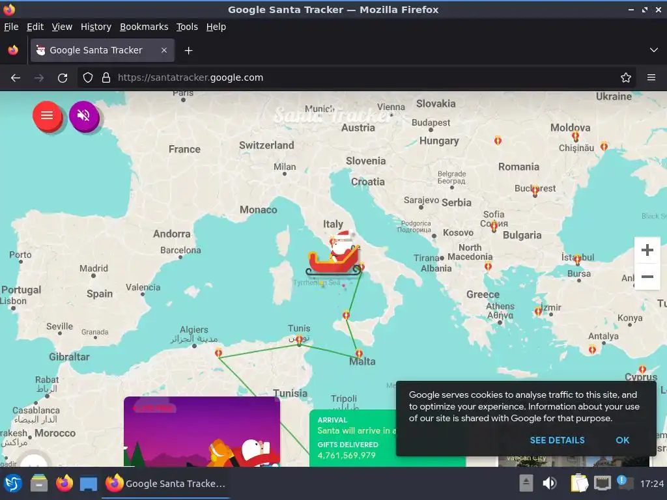Open the Tools menu
667x500 pixels.
pos(187,27)
